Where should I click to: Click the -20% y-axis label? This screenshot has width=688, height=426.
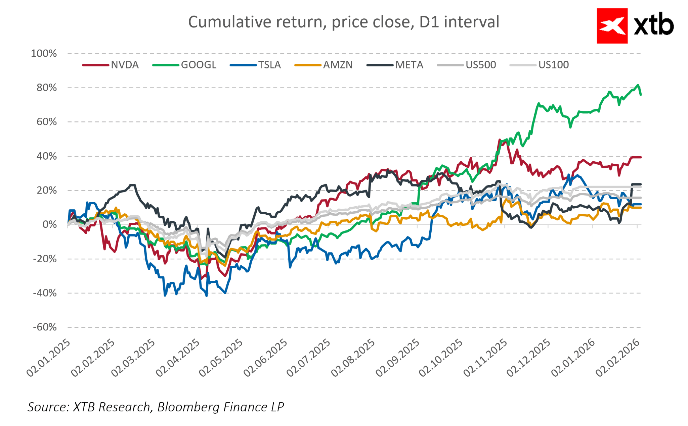click(45, 259)
